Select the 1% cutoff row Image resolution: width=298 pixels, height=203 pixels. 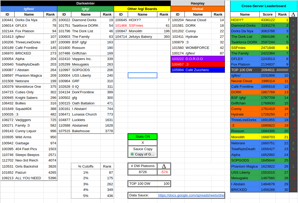tap(93, 172)
